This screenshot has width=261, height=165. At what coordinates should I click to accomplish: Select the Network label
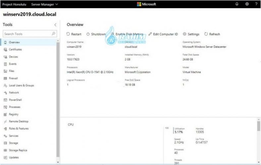(x=14, y=93)
